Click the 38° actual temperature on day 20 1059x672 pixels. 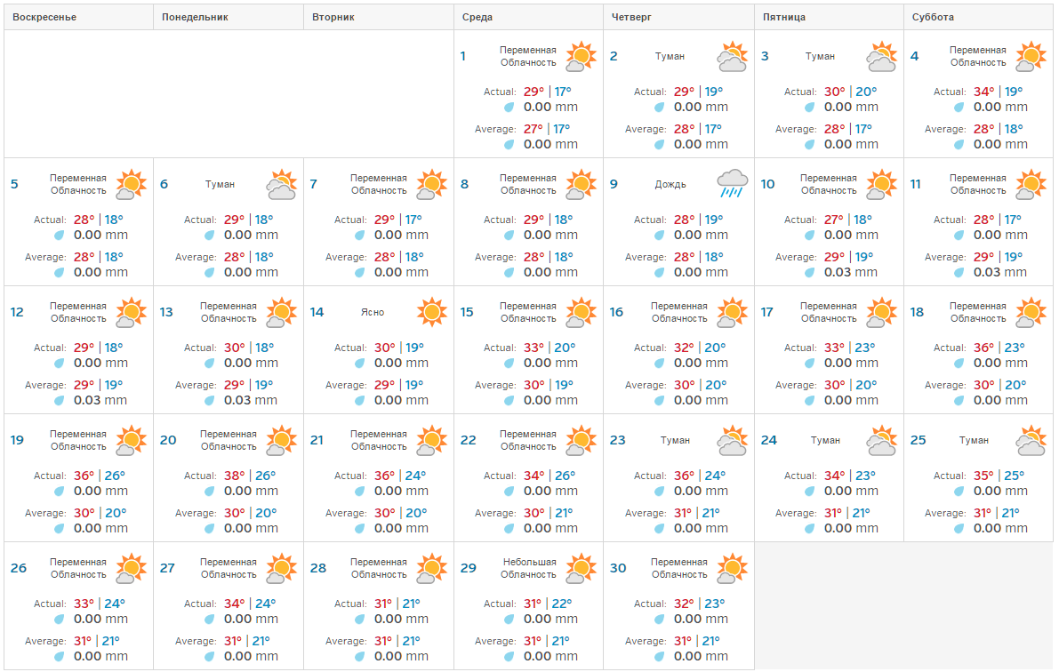pos(234,476)
